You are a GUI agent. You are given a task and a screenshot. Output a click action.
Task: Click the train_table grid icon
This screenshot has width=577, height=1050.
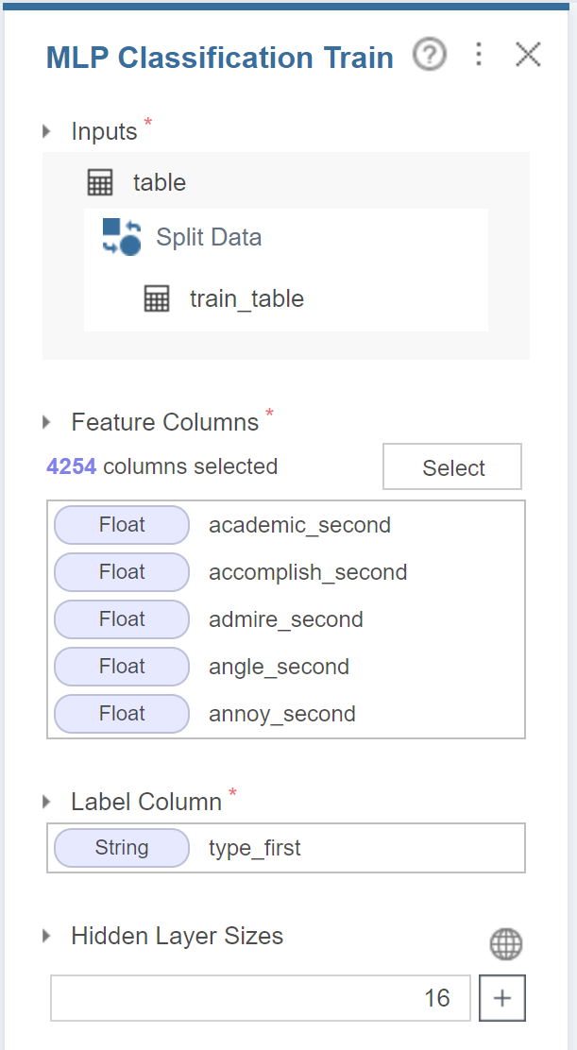(157, 299)
